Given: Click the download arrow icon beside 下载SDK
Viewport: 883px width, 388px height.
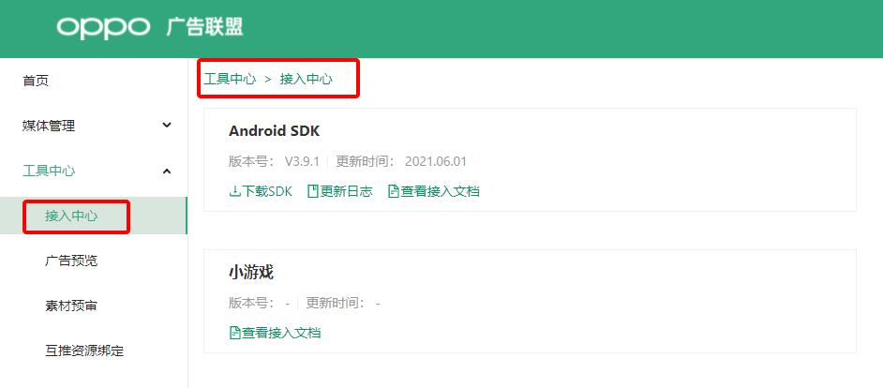Looking at the screenshot, I should click(234, 191).
